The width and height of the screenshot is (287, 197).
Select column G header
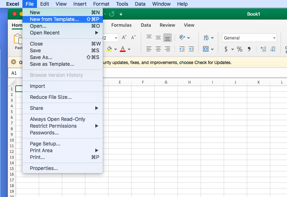pos(166,82)
